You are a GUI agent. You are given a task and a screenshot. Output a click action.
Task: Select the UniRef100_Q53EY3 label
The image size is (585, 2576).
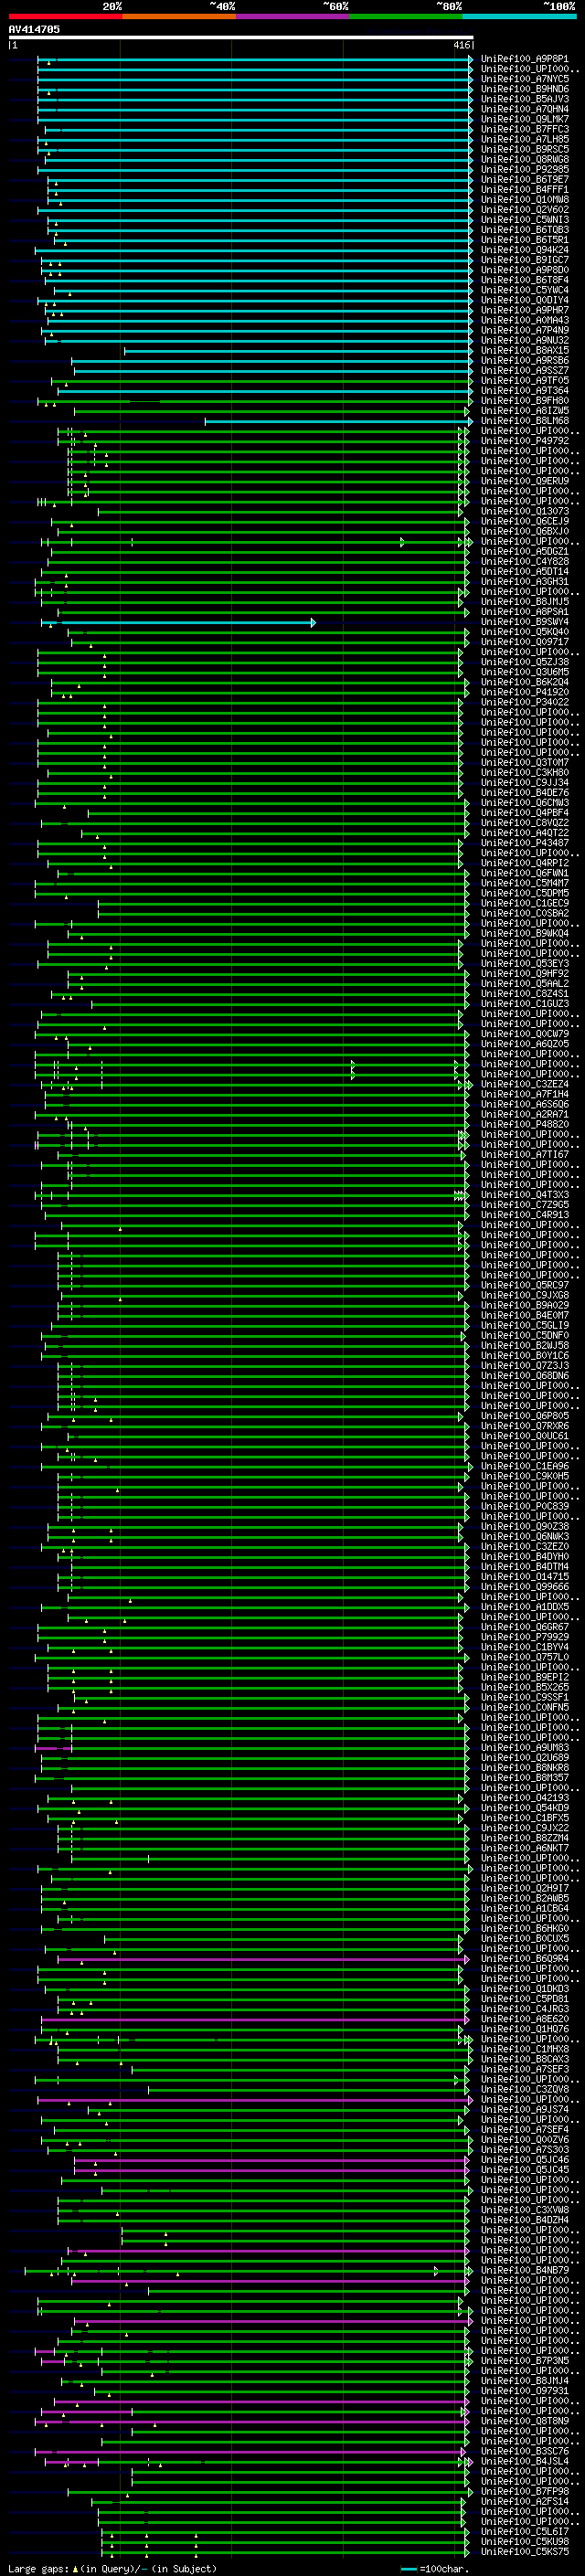[525, 963]
